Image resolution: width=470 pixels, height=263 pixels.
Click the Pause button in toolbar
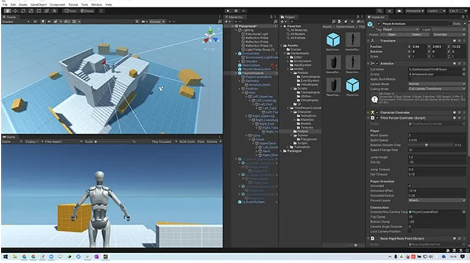point(236,11)
